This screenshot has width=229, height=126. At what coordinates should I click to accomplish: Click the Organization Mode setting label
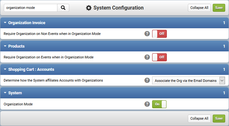18,104
